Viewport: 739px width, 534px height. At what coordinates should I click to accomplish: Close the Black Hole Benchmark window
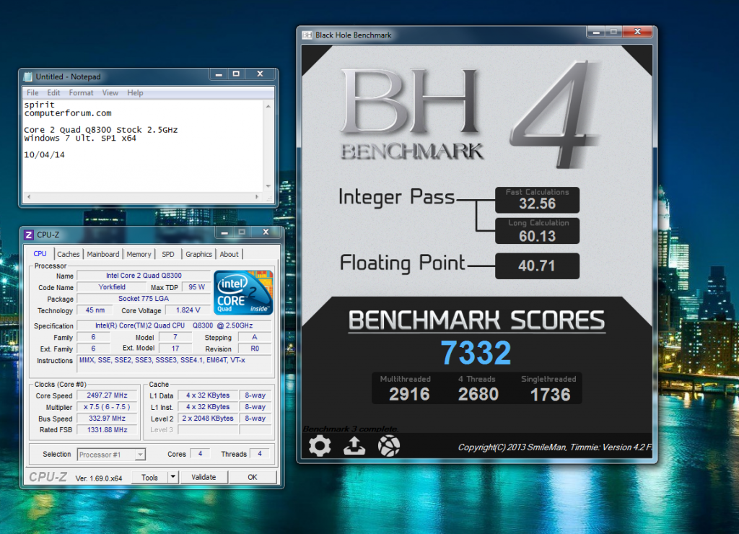637,32
